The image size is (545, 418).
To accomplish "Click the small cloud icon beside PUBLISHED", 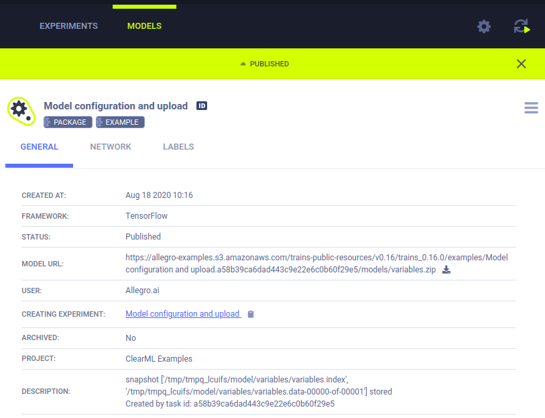I will point(243,64).
